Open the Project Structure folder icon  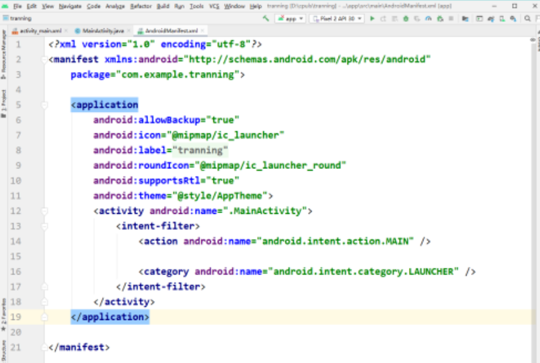[465, 18]
